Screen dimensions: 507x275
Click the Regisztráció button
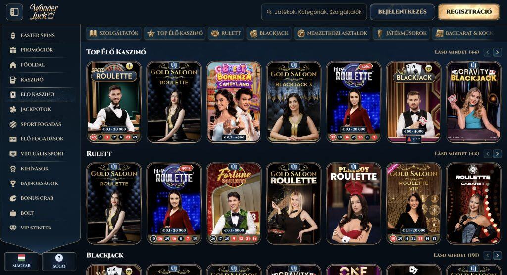coord(469,12)
